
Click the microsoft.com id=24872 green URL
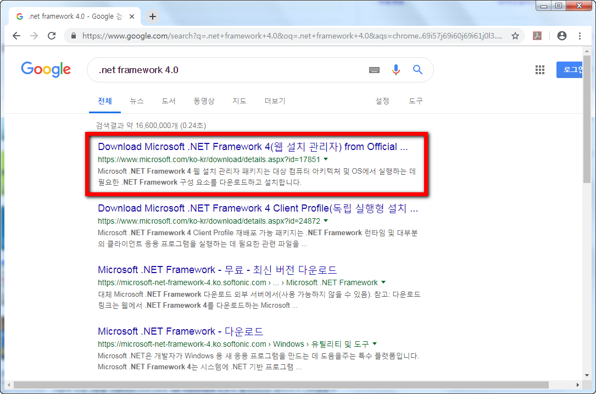tap(209, 221)
